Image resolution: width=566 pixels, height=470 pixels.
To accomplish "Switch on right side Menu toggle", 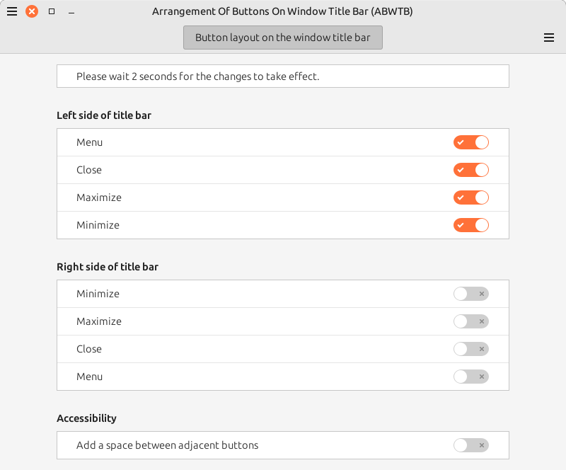I will (471, 377).
